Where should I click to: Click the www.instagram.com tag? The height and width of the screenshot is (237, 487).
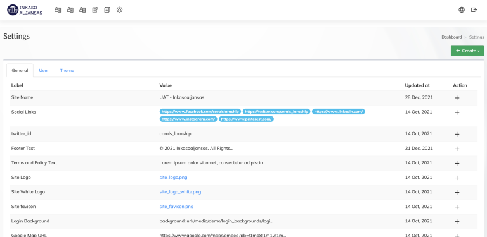[x=188, y=119]
